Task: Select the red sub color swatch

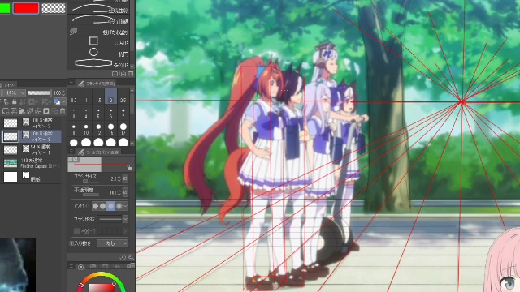Action: pyautogui.click(x=26, y=8)
